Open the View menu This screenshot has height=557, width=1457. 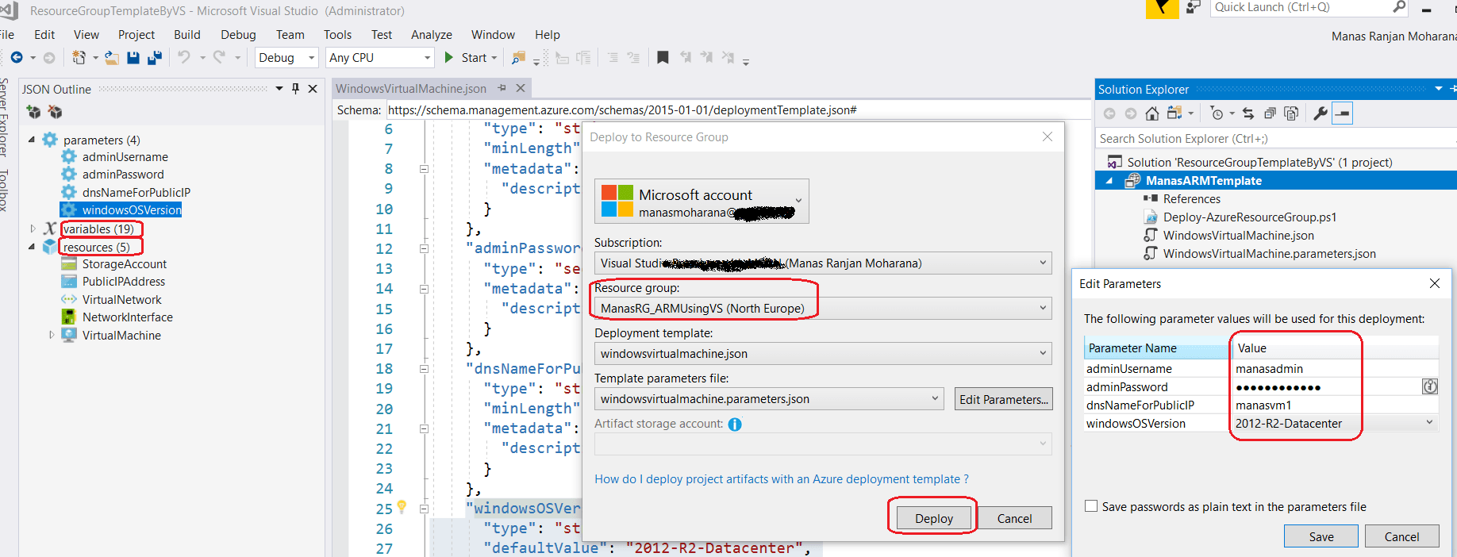click(86, 34)
